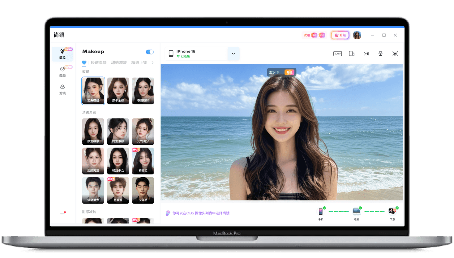Click the capture/record icon at top right
This screenshot has height=258, width=454.
click(395, 54)
